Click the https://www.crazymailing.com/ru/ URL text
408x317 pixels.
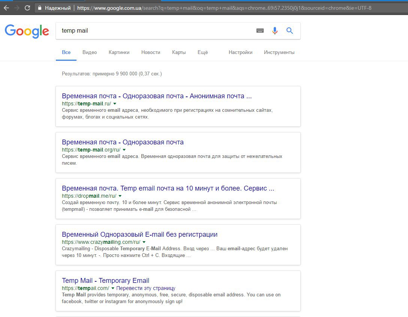pos(101,242)
